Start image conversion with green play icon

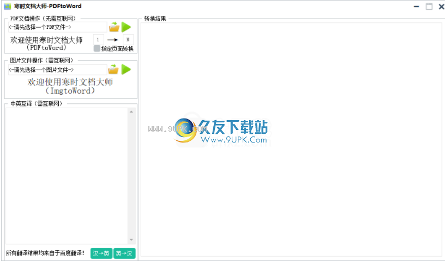(x=127, y=70)
